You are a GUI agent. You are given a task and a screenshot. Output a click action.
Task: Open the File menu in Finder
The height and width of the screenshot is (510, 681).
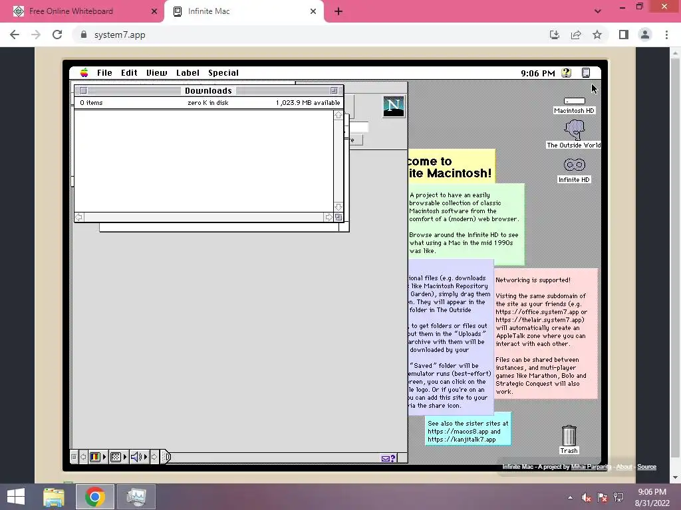pos(104,73)
